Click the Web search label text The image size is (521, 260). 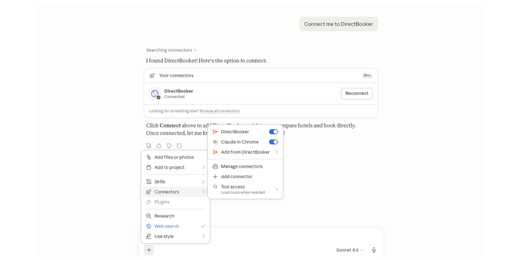coord(167,226)
